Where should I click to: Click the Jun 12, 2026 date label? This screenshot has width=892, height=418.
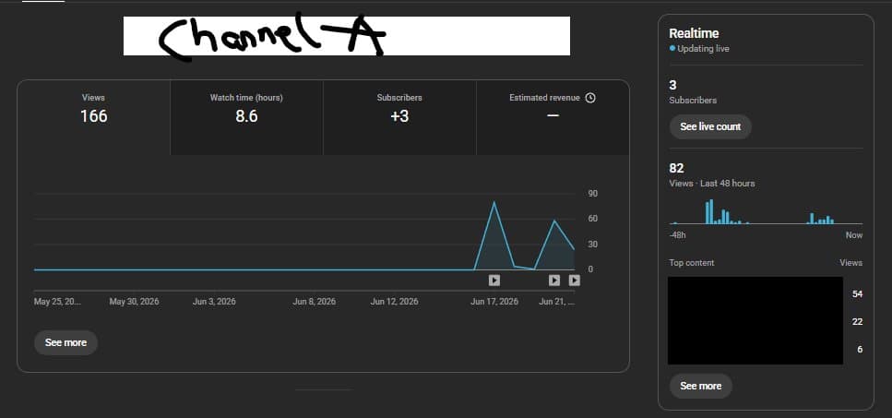pyautogui.click(x=394, y=302)
